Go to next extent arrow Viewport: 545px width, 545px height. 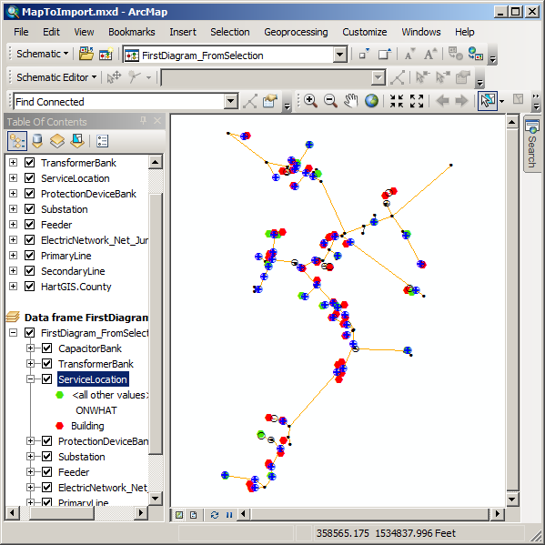point(461,101)
